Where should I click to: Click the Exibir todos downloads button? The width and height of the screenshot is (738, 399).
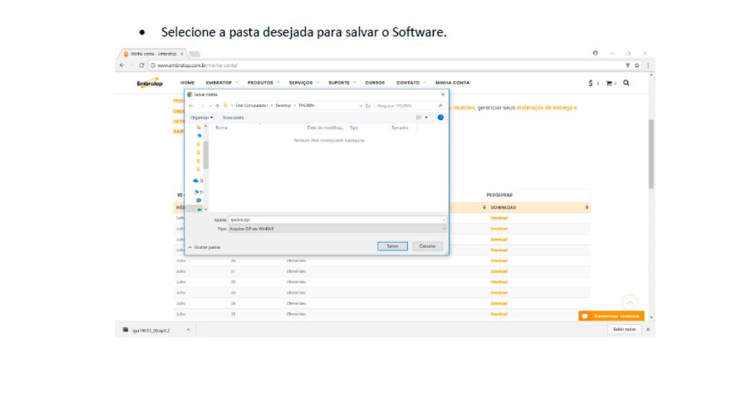coord(624,329)
